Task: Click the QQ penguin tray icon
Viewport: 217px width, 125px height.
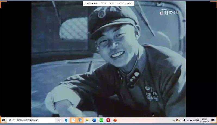Action: coord(177,120)
